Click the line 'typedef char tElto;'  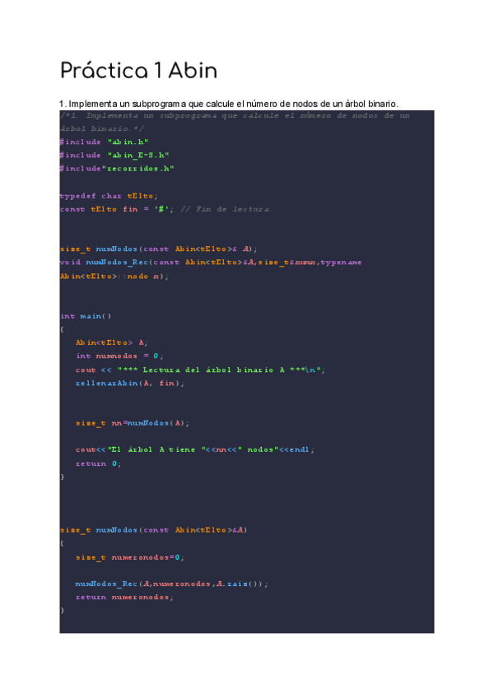110,196
